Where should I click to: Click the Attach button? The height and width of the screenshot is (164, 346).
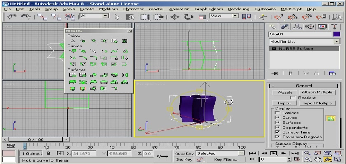[x=285, y=93]
